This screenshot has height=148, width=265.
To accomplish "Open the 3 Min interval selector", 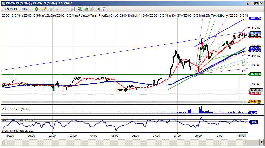I will pyautogui.click(x=27, y=9).
